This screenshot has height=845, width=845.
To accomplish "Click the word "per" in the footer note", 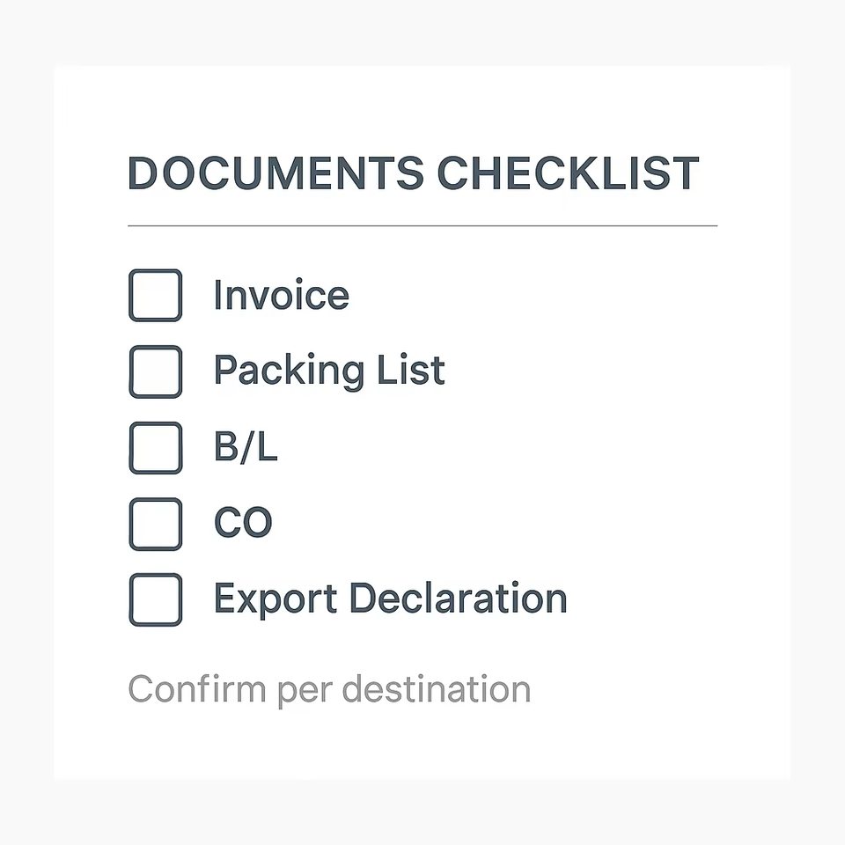I will (x=305, y=691).
